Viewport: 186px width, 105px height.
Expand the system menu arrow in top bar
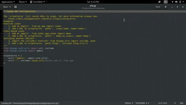point(183,2)
